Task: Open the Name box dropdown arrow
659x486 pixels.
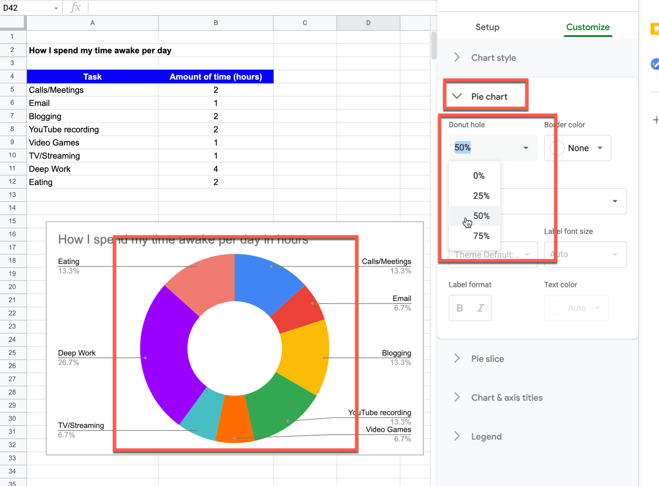Action: pyautogui.click(x=56, y=8)
